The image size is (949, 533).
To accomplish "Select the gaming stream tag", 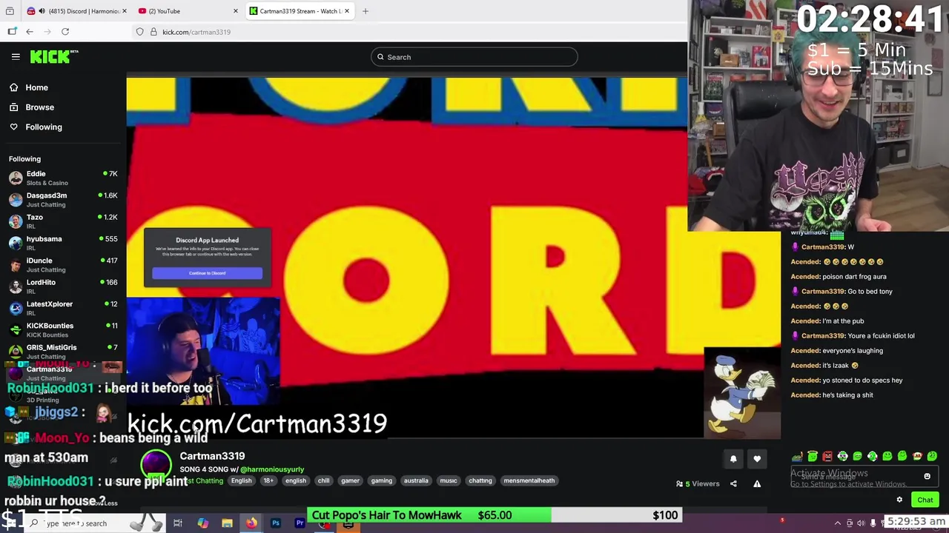I will pyautogui.click(x=382, y=480).
